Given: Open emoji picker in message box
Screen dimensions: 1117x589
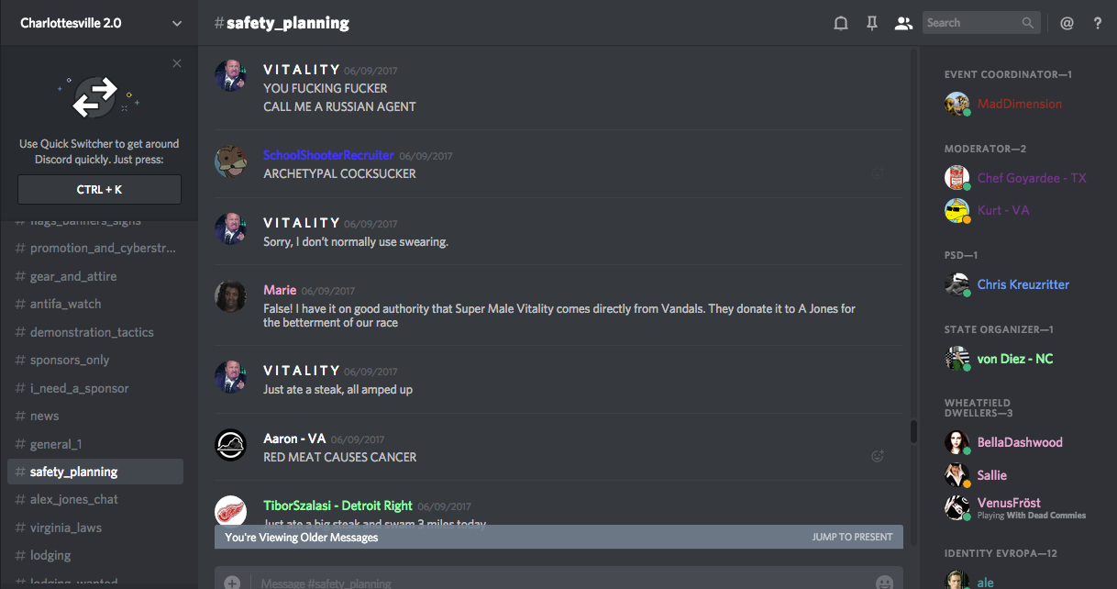Looking at the screenshot, I should 884,582.
